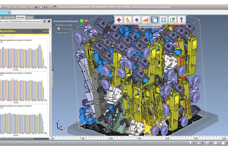Confirm backlash check with green checkmark

click(82, 21)
